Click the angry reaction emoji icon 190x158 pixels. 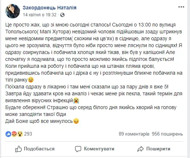14,134
